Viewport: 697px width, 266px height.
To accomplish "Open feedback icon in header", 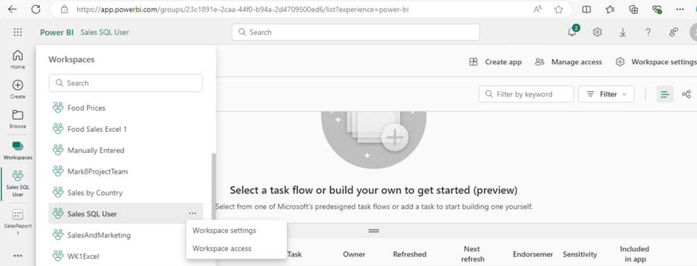I will click(674, 32).
